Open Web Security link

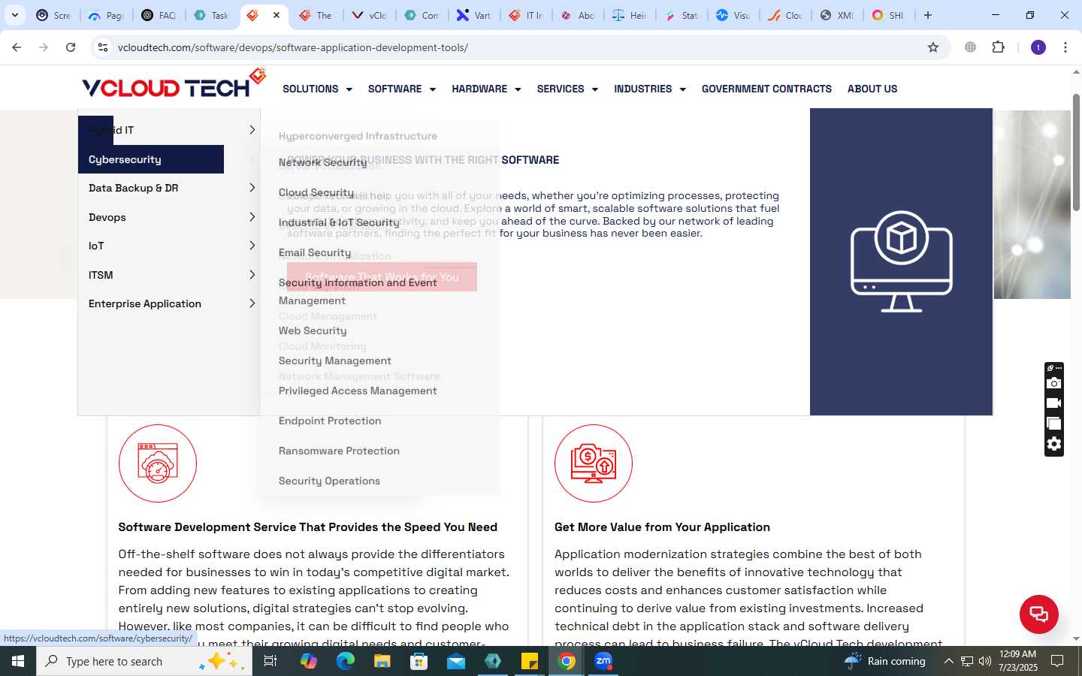(x=313, y=330)
